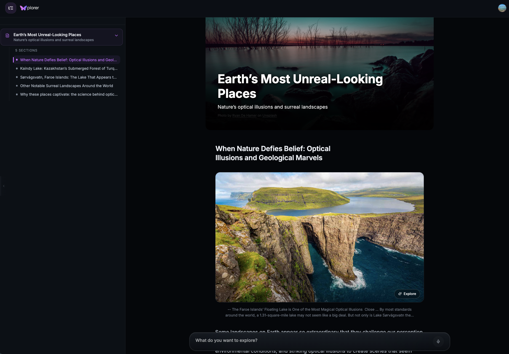Open the 'Sørvágsvatn, Faroe Islands' section

68,77
